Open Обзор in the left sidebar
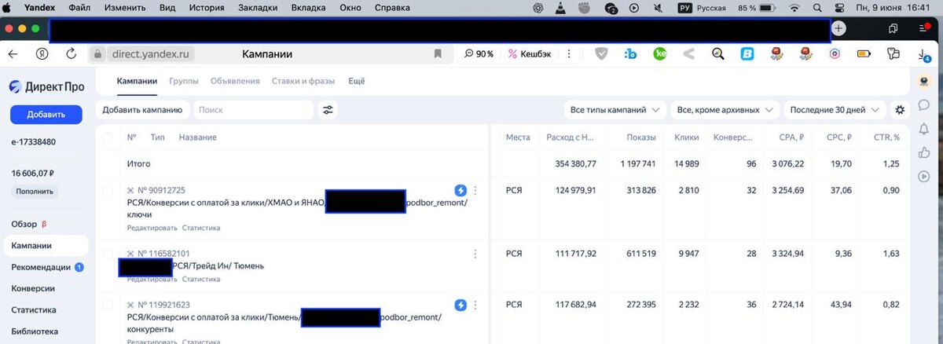This screenshot has width=943, height=344. [24, 224]
